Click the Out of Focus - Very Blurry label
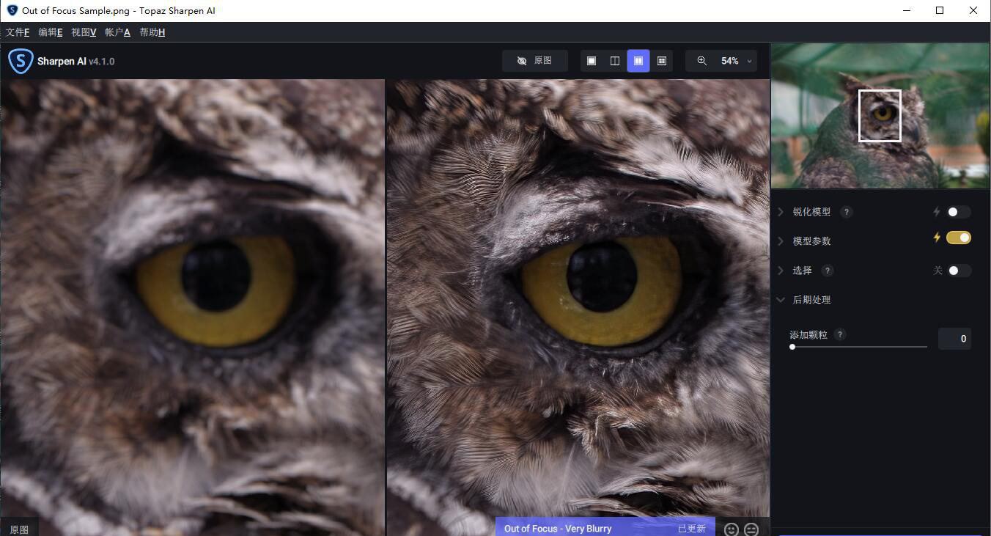 558,529
